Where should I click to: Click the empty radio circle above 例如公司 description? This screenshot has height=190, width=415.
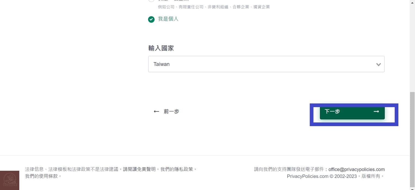pos(151,1)
